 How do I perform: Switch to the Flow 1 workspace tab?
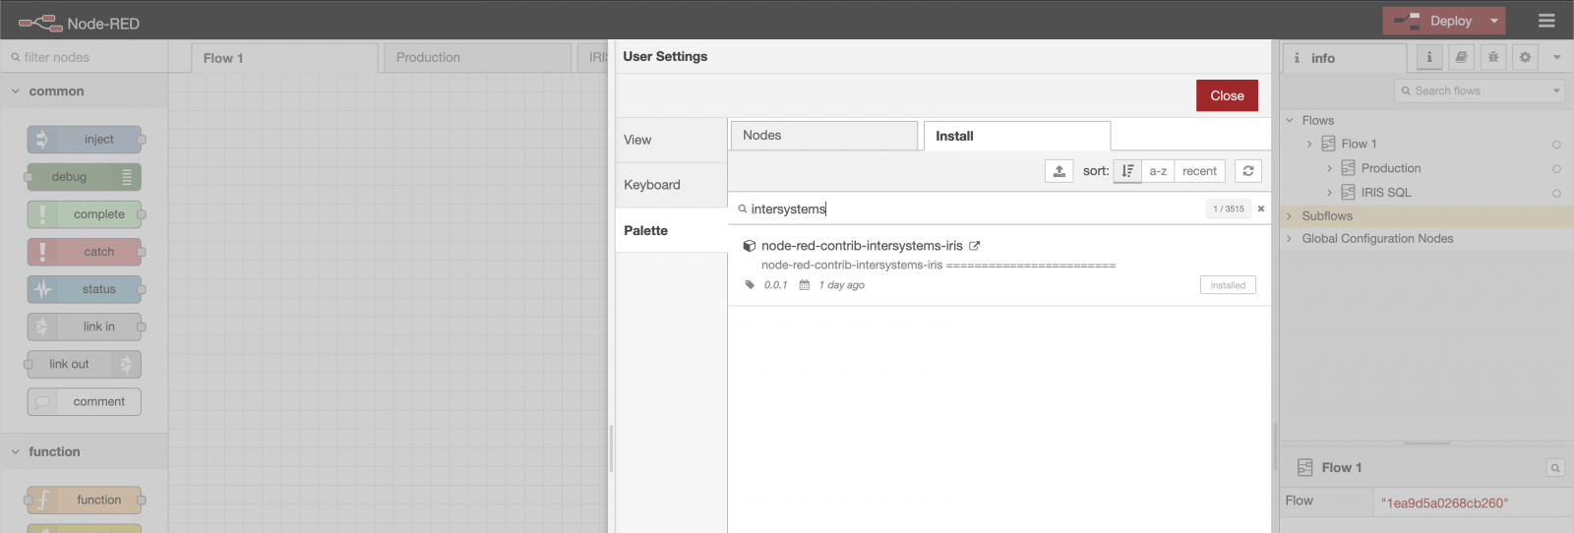[284, 58]
